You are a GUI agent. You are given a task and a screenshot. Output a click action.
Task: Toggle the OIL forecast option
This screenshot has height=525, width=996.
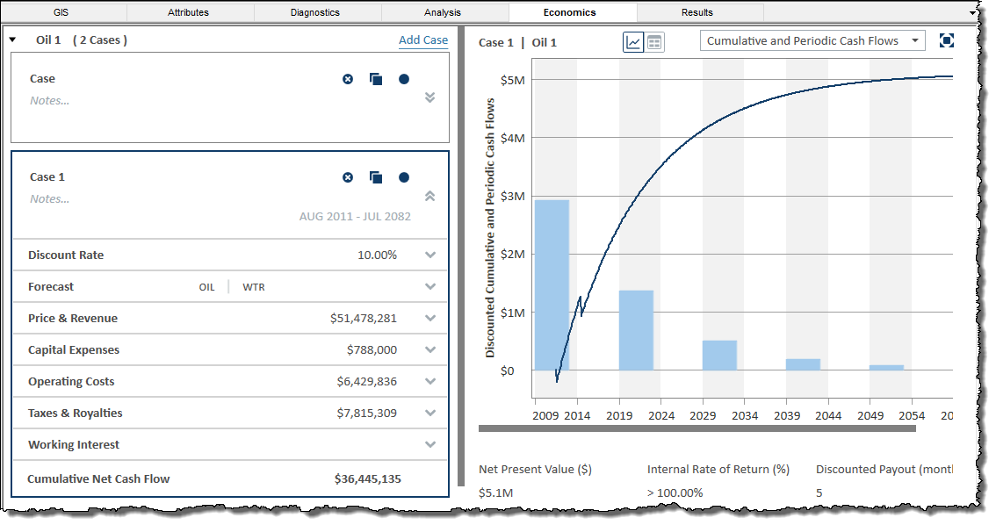click(x=206, y=287)
